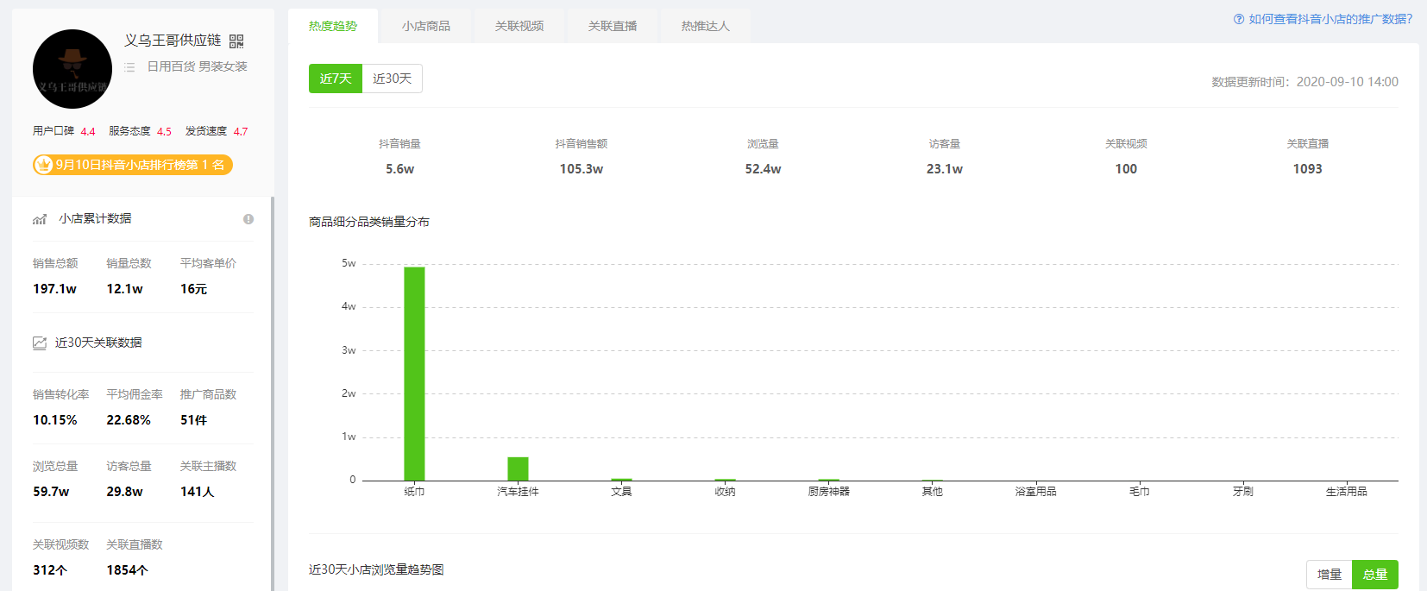Click the 服务态度 4.5 rating

(x=140, y=131)
